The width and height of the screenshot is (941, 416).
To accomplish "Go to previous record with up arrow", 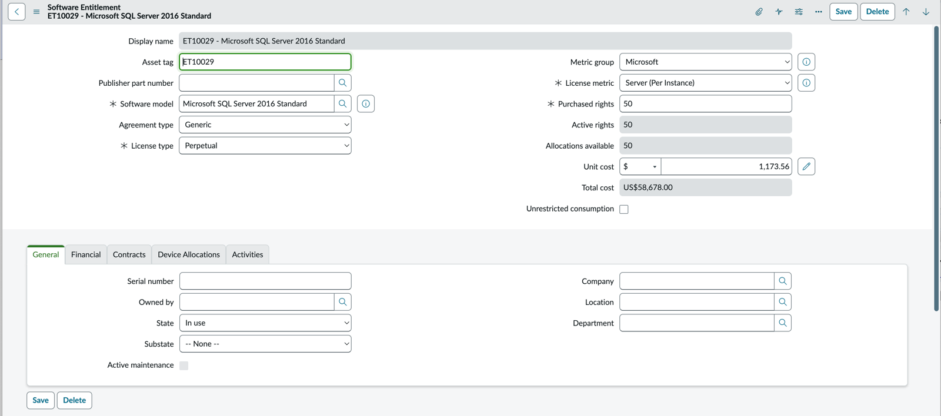I will click(906, 12).
